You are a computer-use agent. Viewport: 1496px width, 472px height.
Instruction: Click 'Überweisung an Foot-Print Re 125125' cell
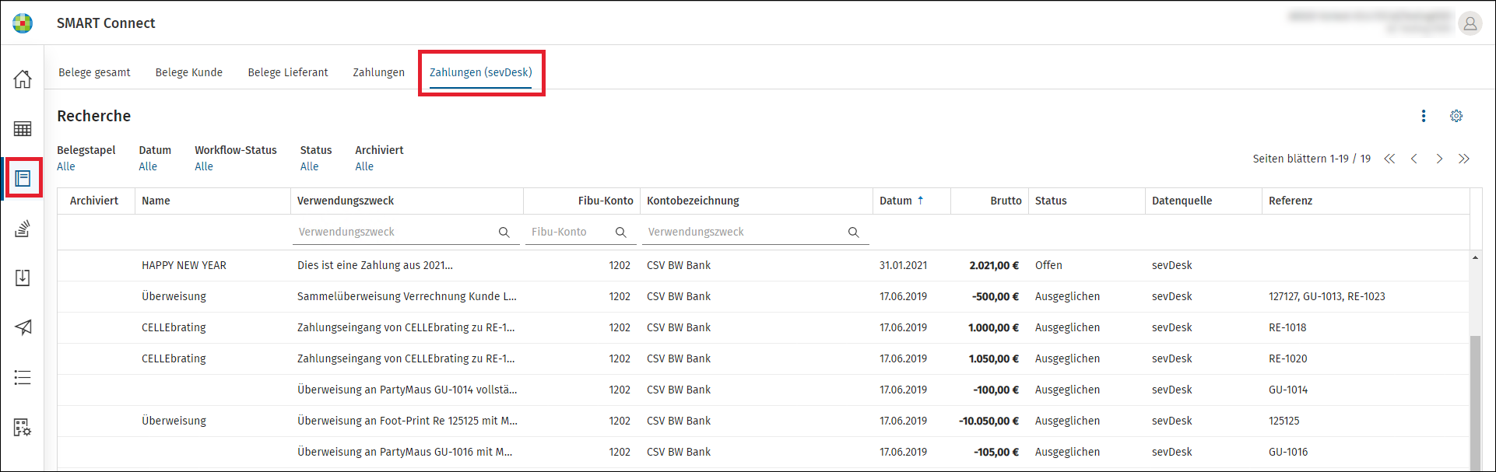coord(407,421)
